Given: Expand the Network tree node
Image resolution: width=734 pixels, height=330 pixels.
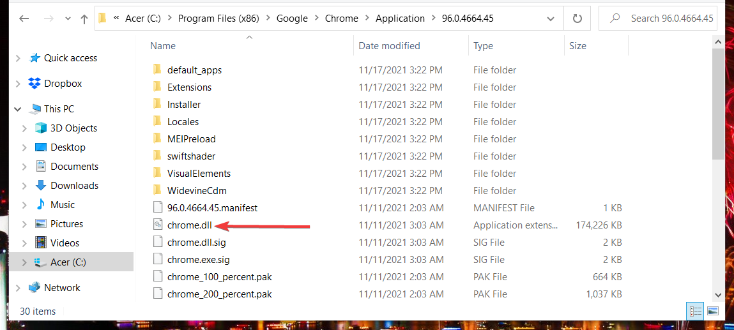Looking at the screenshot, I should (19, 288).
